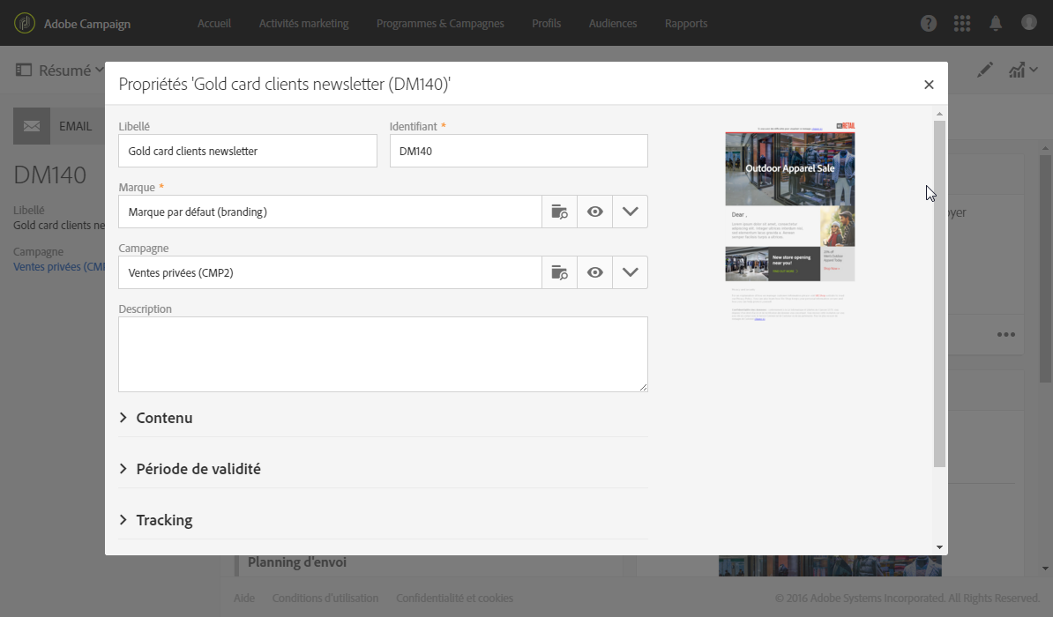Open the Marque dropdown arrow

coord(630,212)
